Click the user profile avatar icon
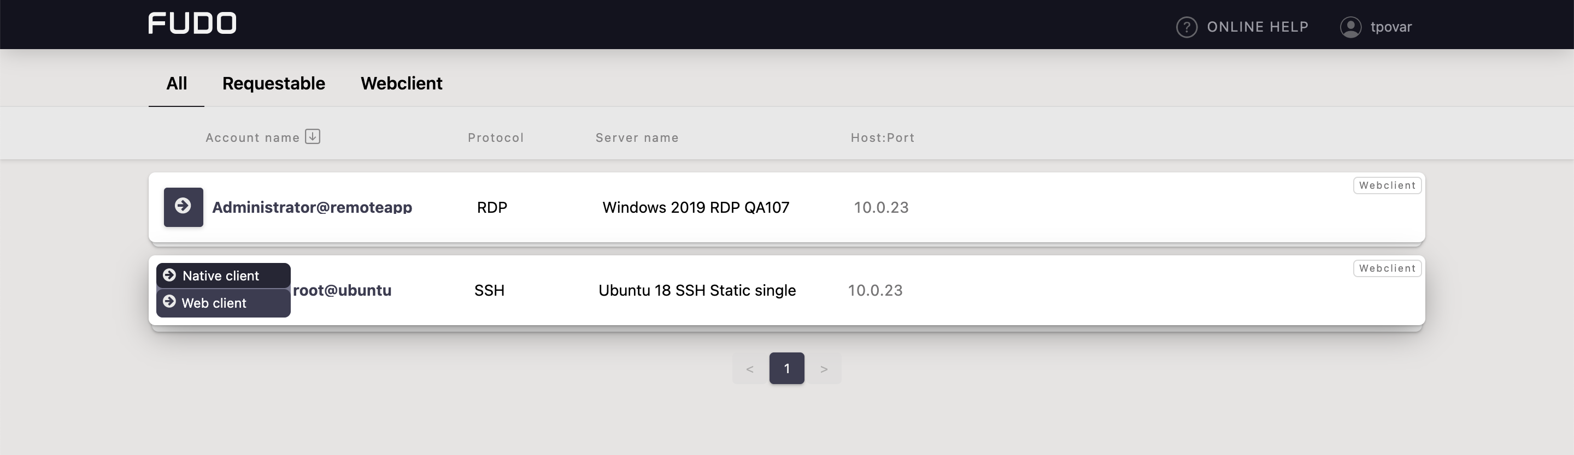The image size is (1574, 455). coord(1350,27)
